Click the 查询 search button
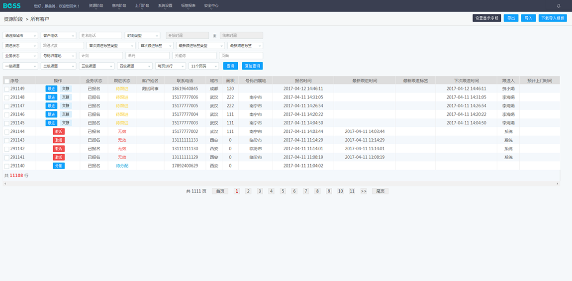Screen dimensions: 572x281 [x=231, y=66]
